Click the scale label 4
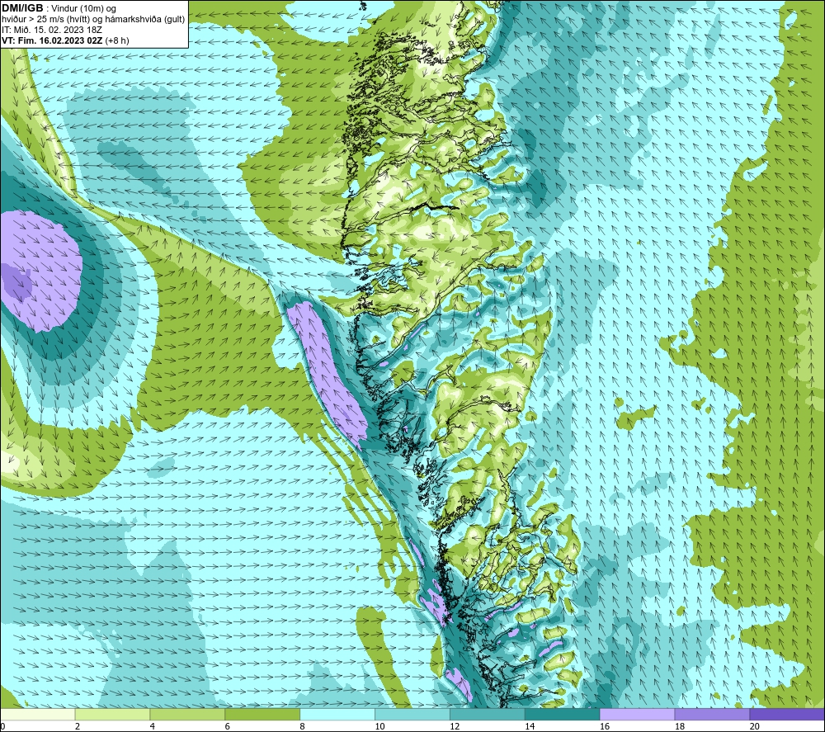 pyautogui.click(x=152, y=726)
